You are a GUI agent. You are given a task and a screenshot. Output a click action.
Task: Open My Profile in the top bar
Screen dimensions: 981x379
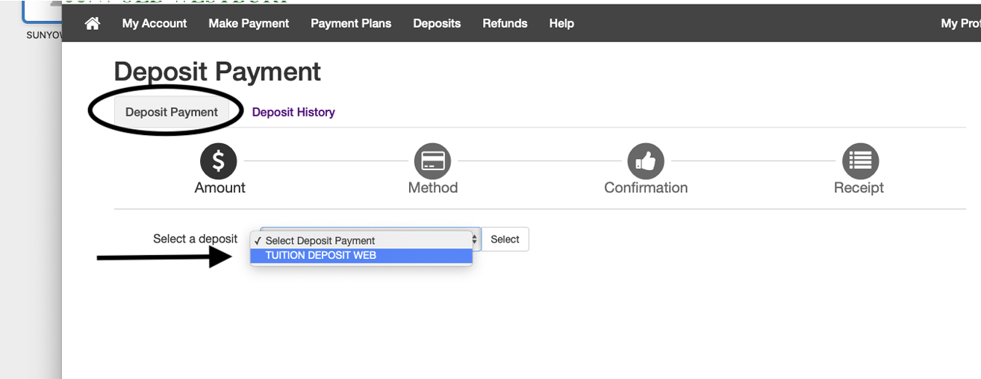click(x=960, y=23)
